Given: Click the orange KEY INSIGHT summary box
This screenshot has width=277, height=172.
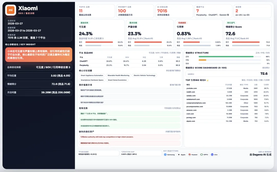Looking at the screenshot, I should (x=39, y=54).
